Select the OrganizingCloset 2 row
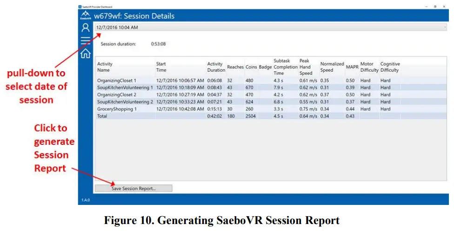This screenshot has width=454, height=231. 271,95
